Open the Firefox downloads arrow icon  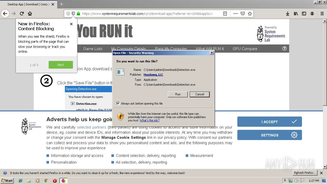[x=288, y=14]
